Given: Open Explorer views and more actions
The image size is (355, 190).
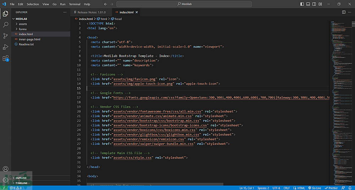Looking at the screenshot, I should (65, 12).
